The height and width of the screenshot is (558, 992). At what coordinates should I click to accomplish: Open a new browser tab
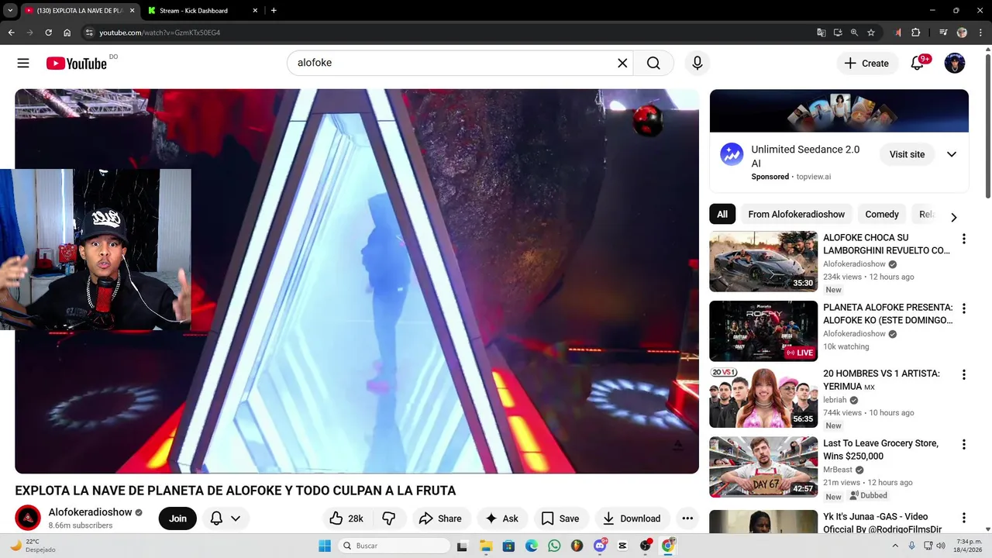[274, 11]
